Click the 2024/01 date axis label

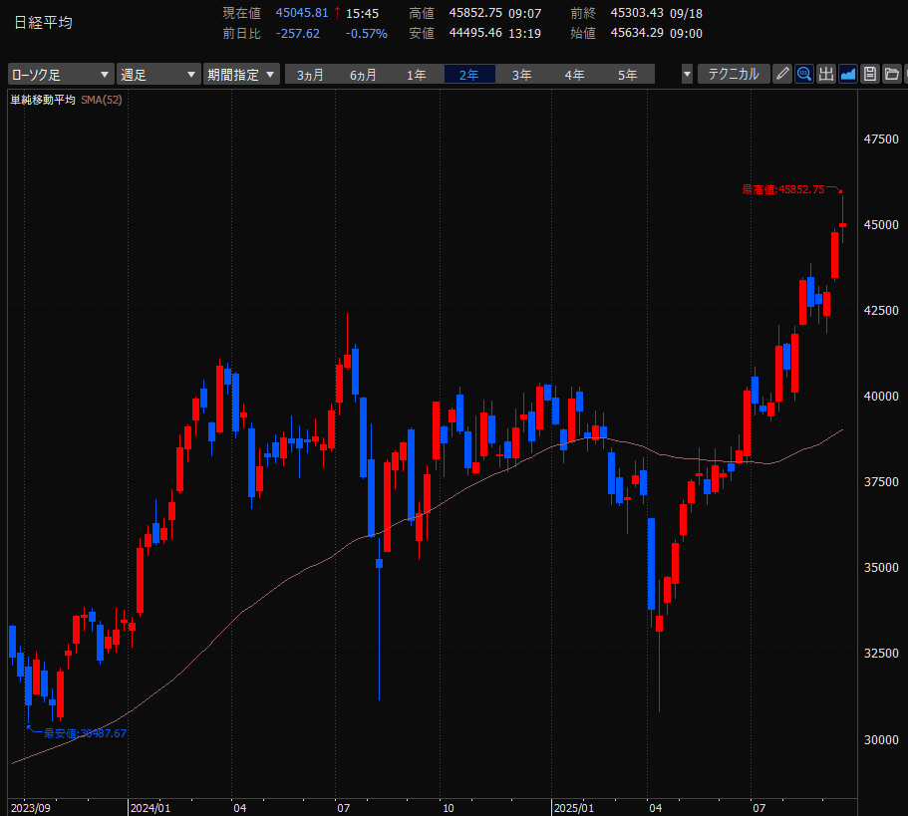[x=151, y=808]
